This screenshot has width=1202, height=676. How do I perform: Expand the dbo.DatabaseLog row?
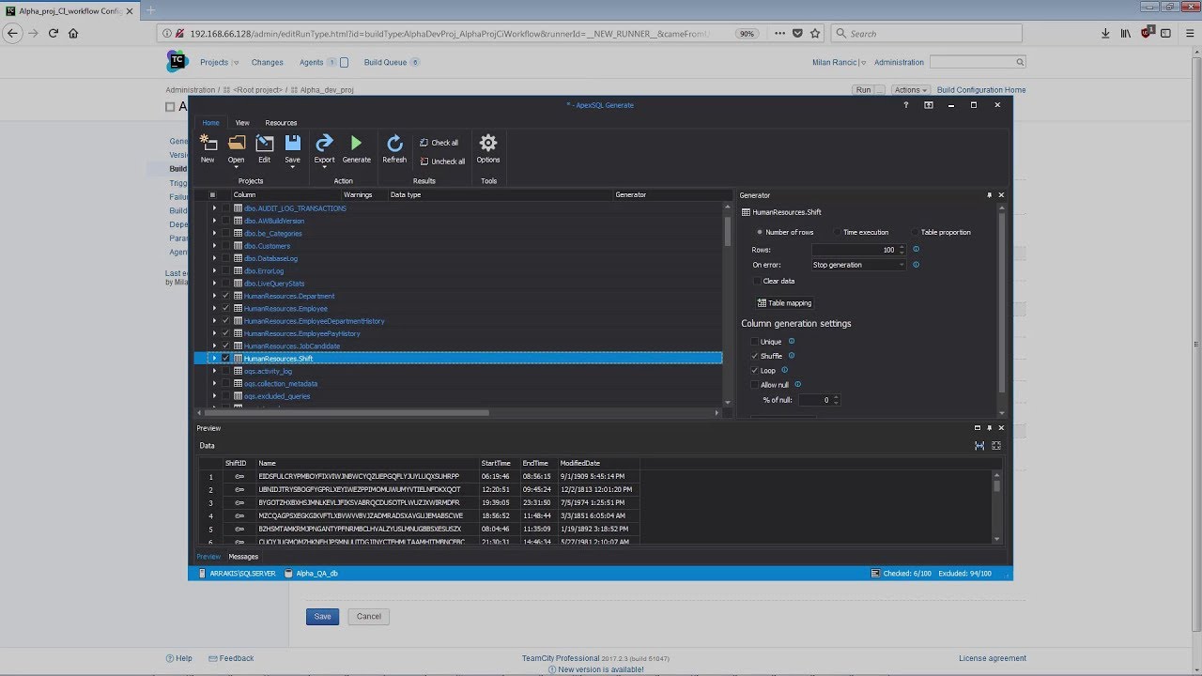(x=214, y=258)
